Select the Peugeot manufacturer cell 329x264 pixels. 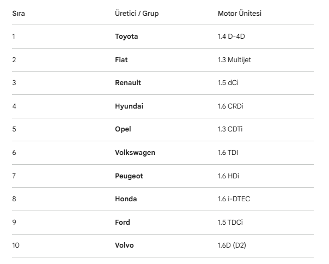(x=130, y=176)
